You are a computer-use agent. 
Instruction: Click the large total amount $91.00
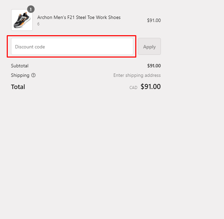150,87
